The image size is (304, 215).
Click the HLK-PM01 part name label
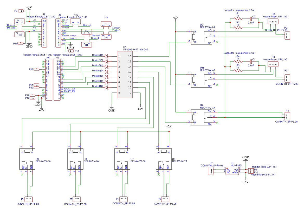coord(236,165)
